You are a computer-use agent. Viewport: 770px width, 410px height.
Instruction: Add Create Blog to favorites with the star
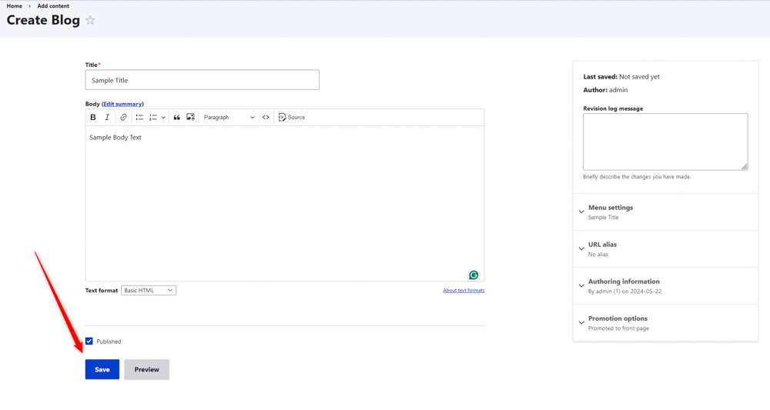click(x=90, y=20)
